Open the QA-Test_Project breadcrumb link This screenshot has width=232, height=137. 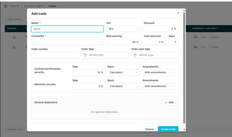[34, 6]
